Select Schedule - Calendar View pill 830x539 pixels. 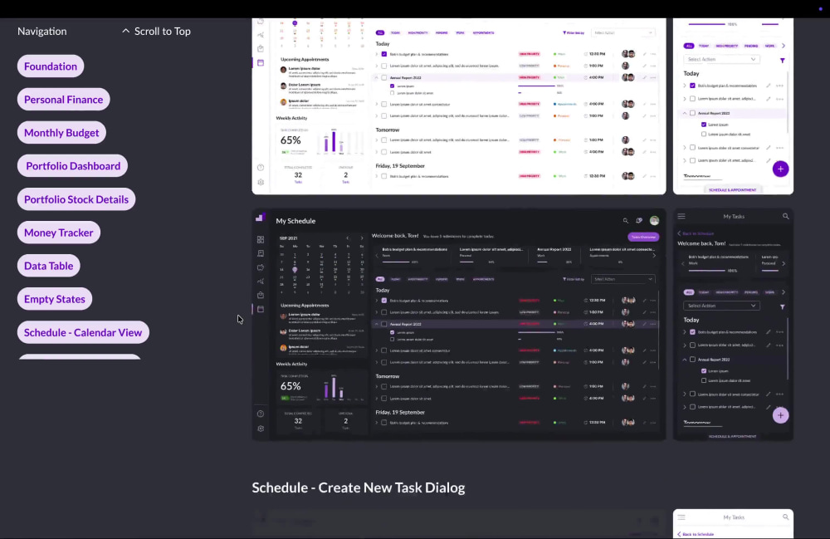[83, 332]
